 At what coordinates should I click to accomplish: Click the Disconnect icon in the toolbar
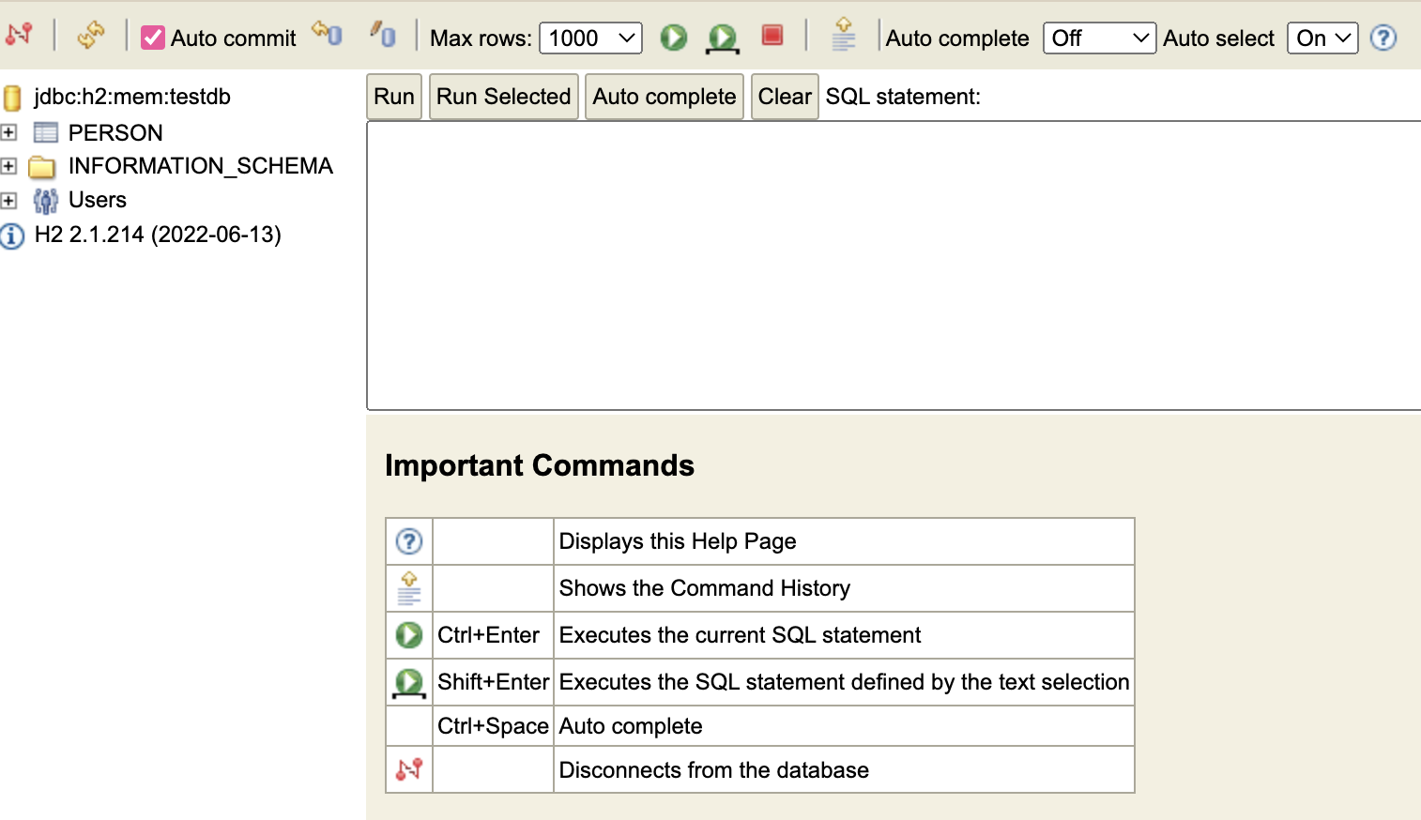point(19,36)
